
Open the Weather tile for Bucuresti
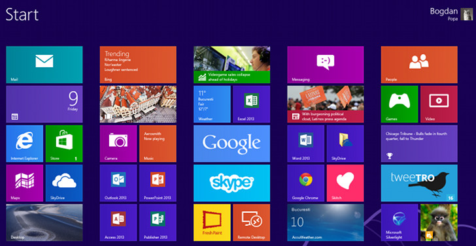[x=212, y=104]
